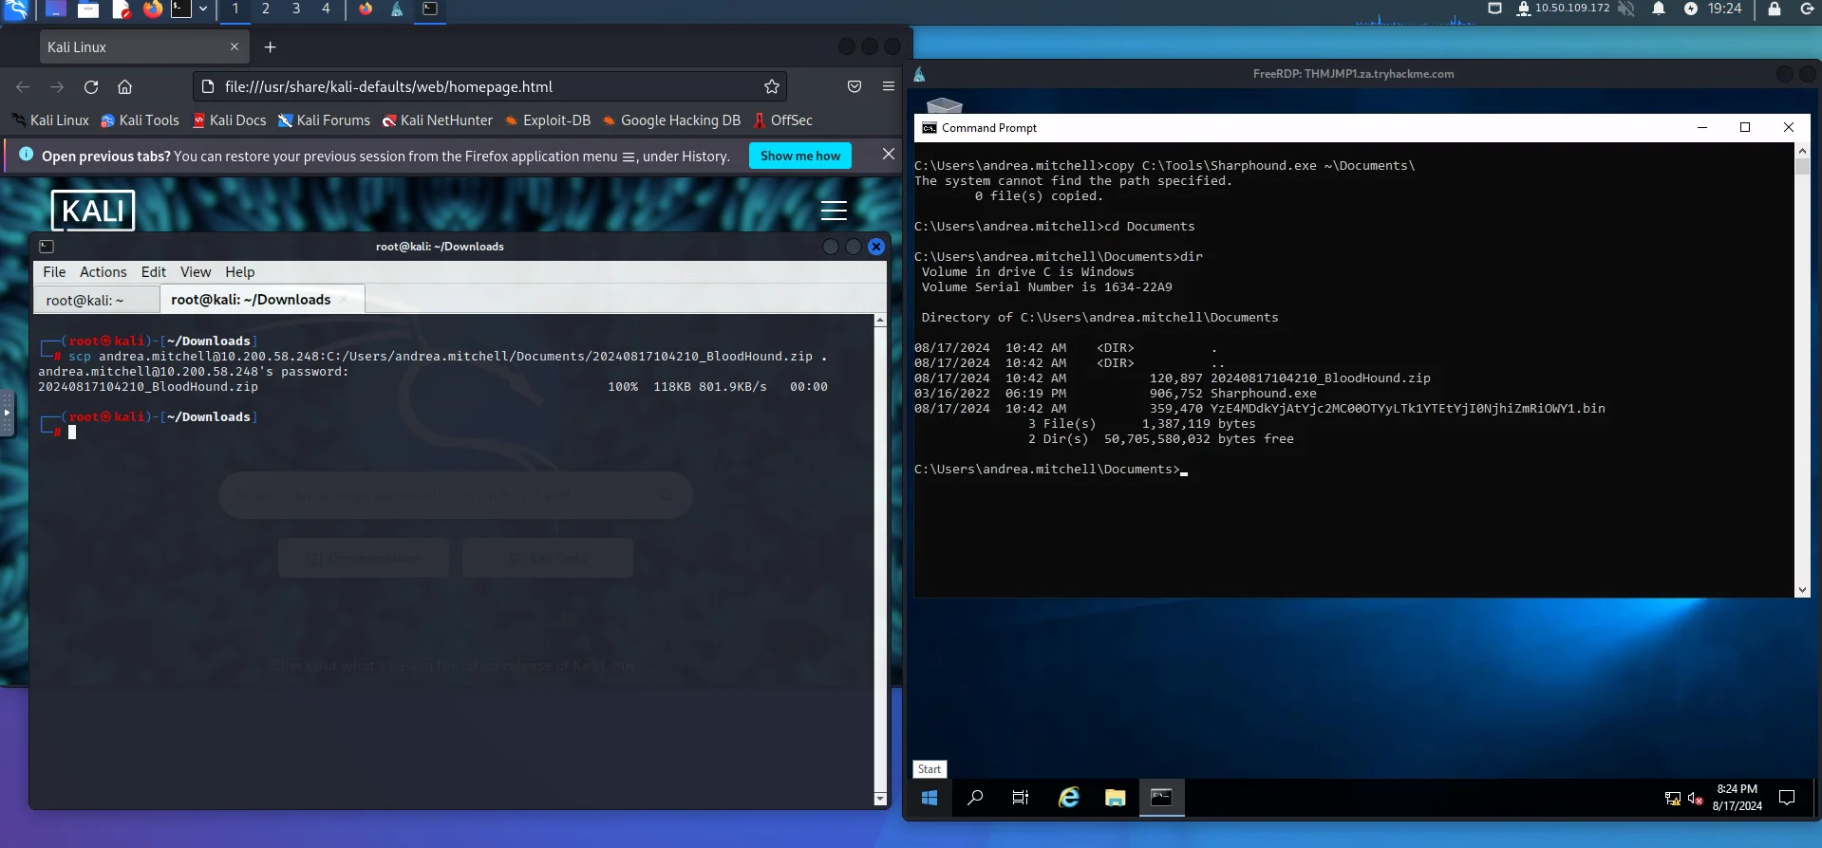Image resolution: width=1822 pixels, height=848 pixels.
Task: Close the Kali Linux Firefox tab
Action: click(x=235, y=46)
